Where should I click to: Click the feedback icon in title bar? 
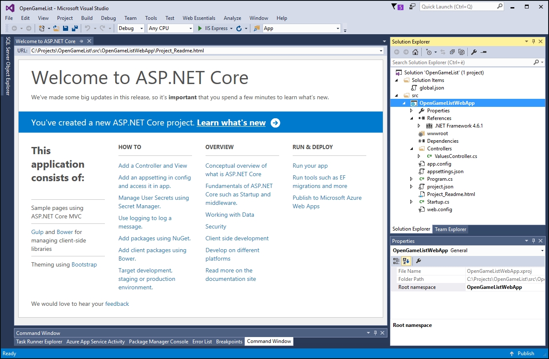pyautogui.click(x=412, y=6)
